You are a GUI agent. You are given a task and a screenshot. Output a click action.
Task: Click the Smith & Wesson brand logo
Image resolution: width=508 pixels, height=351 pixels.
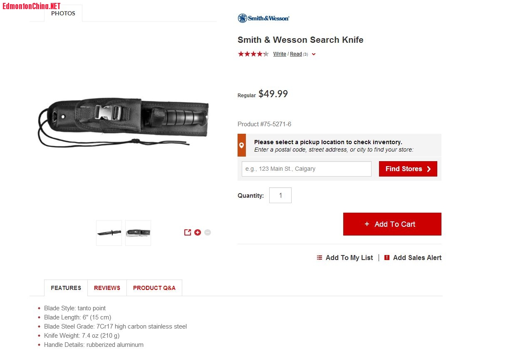click(x=263, y=18)
